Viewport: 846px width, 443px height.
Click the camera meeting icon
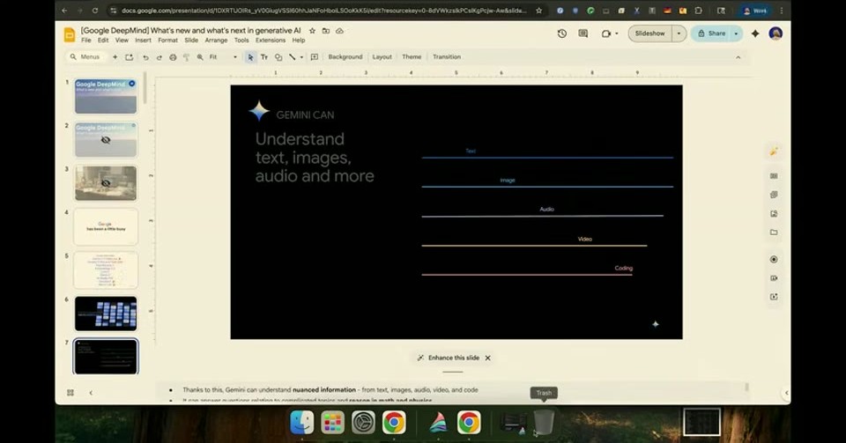click(606, 33)
